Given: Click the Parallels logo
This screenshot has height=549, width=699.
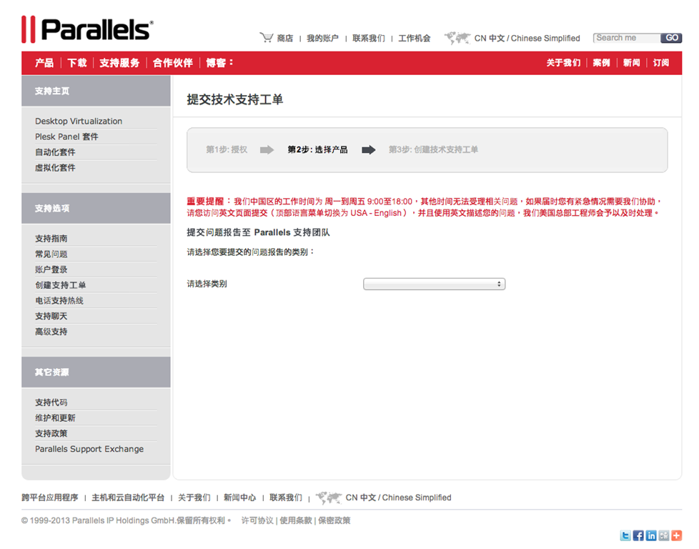Looking at the screenshot, I should pos(87,29).
